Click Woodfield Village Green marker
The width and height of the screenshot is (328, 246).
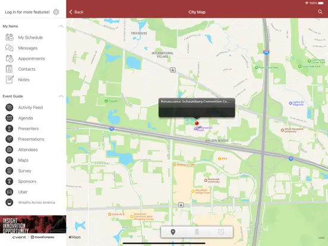(193, 191)
